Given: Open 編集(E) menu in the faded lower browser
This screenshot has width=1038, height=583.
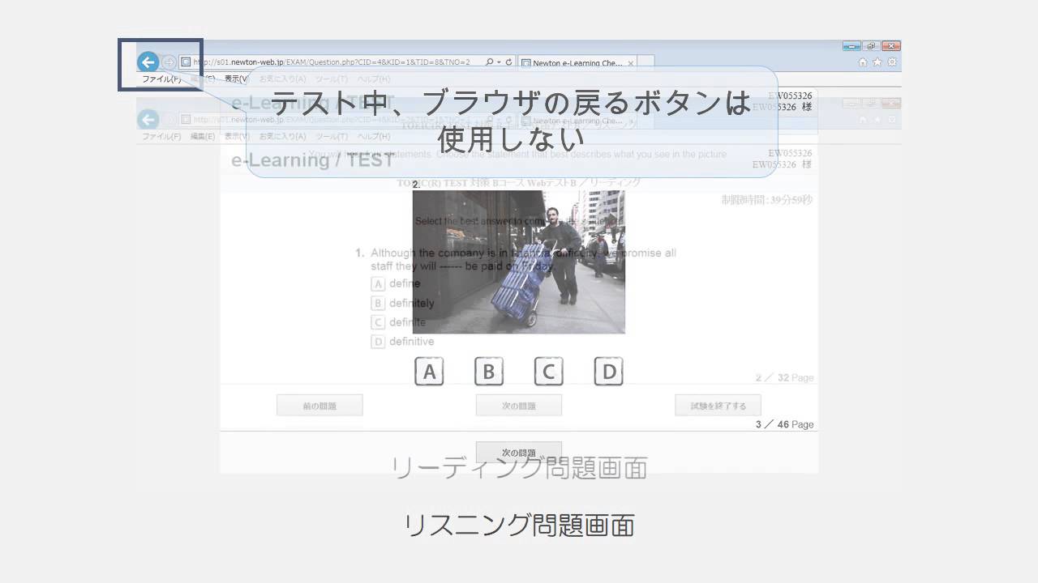Looking at the screenshot, I should (x=203, y=137).
